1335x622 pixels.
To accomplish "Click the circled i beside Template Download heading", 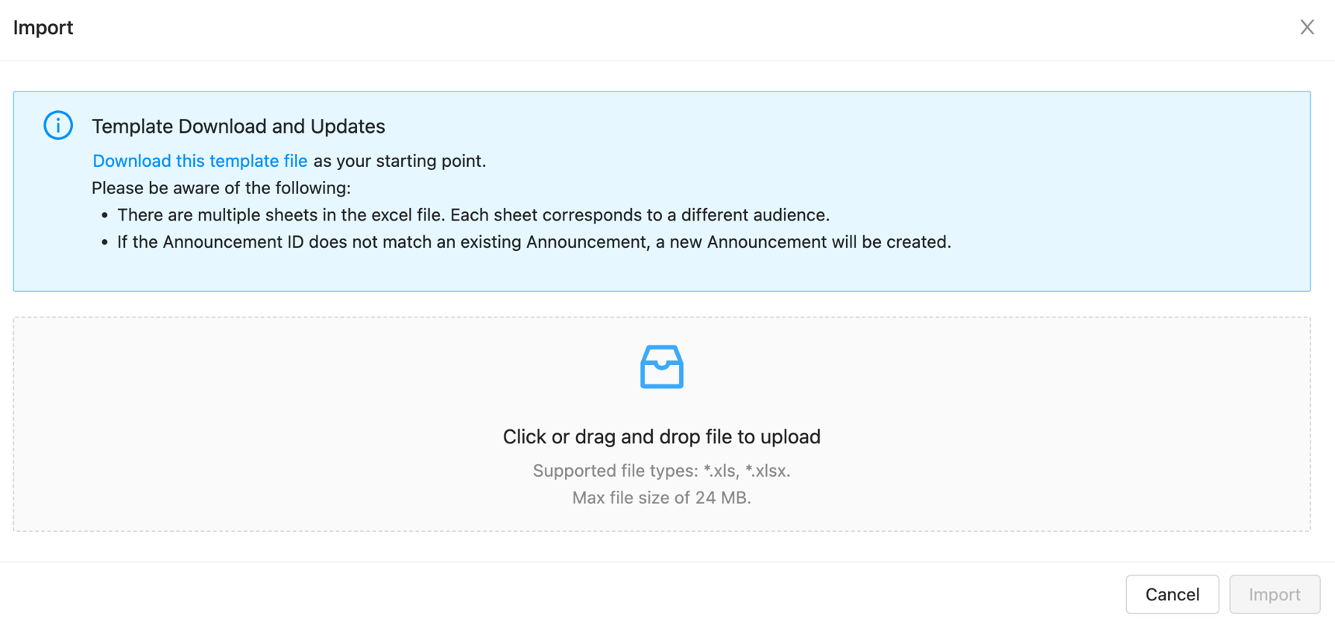I will point(57,125).
